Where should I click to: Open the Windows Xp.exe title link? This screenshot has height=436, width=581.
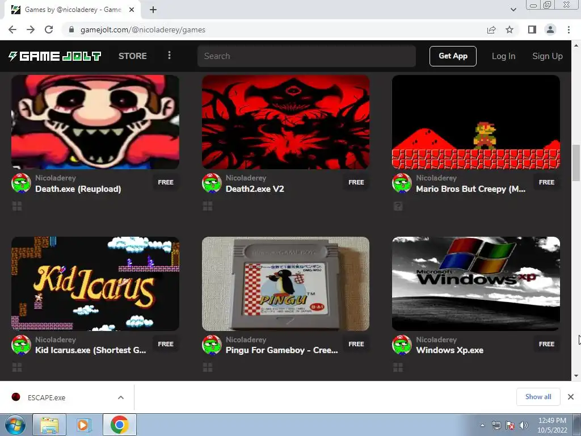click(450, 350)
